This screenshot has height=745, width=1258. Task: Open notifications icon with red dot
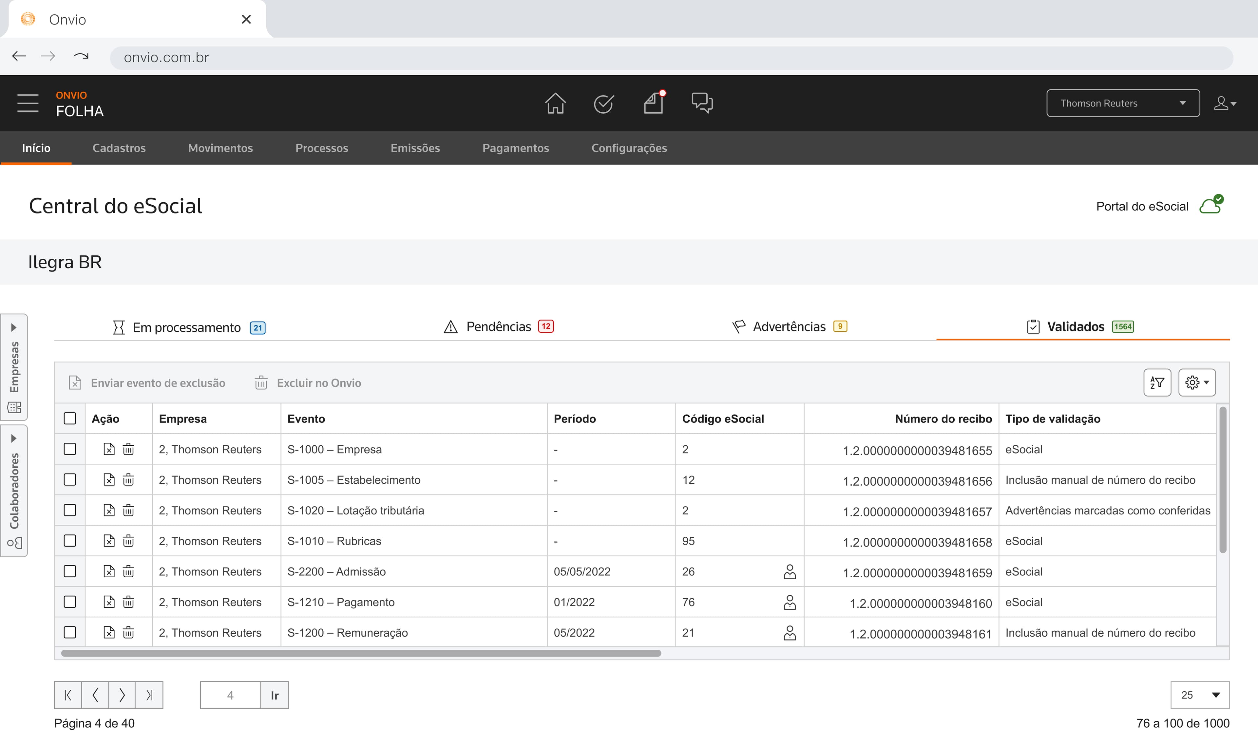point(654,102)
